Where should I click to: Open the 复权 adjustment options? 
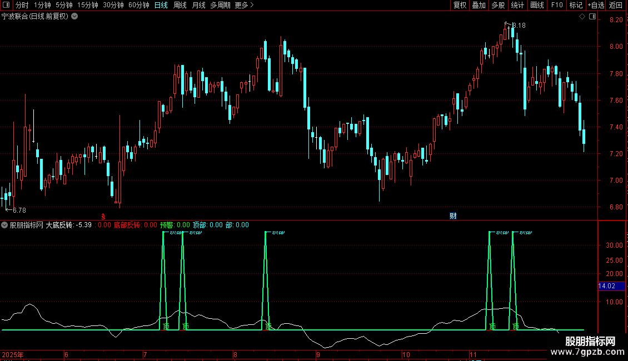[460, 5]
